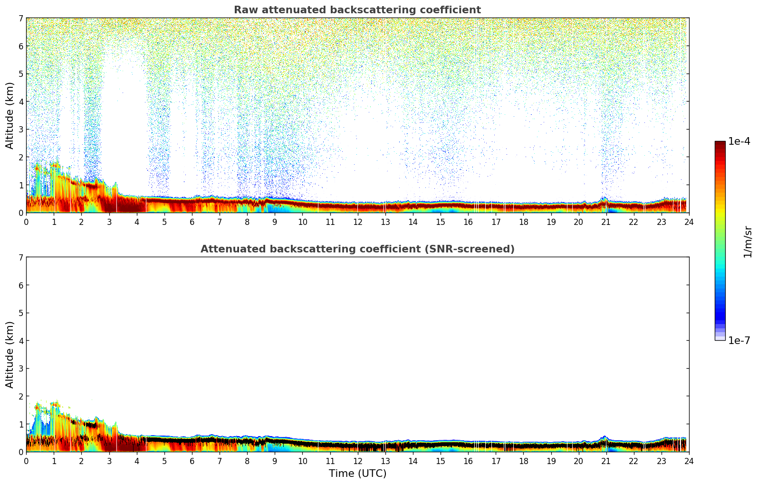The image size is (758, 484).
Task: Click the "1/m/sr" colorbar unit label
Action: (748, 242)
